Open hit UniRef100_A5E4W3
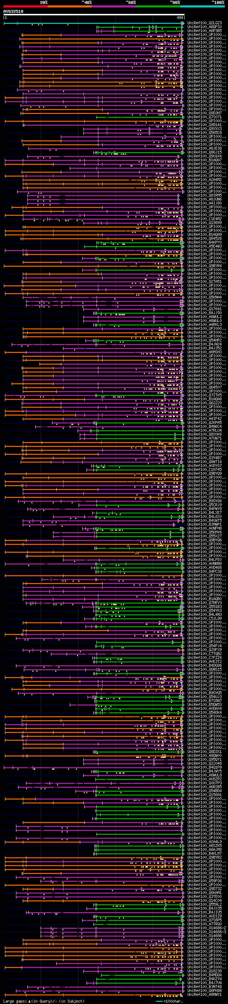 tap(204, 246)
